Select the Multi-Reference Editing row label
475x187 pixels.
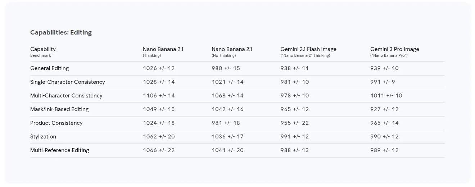pyautogui.click(x=60, y=150)
